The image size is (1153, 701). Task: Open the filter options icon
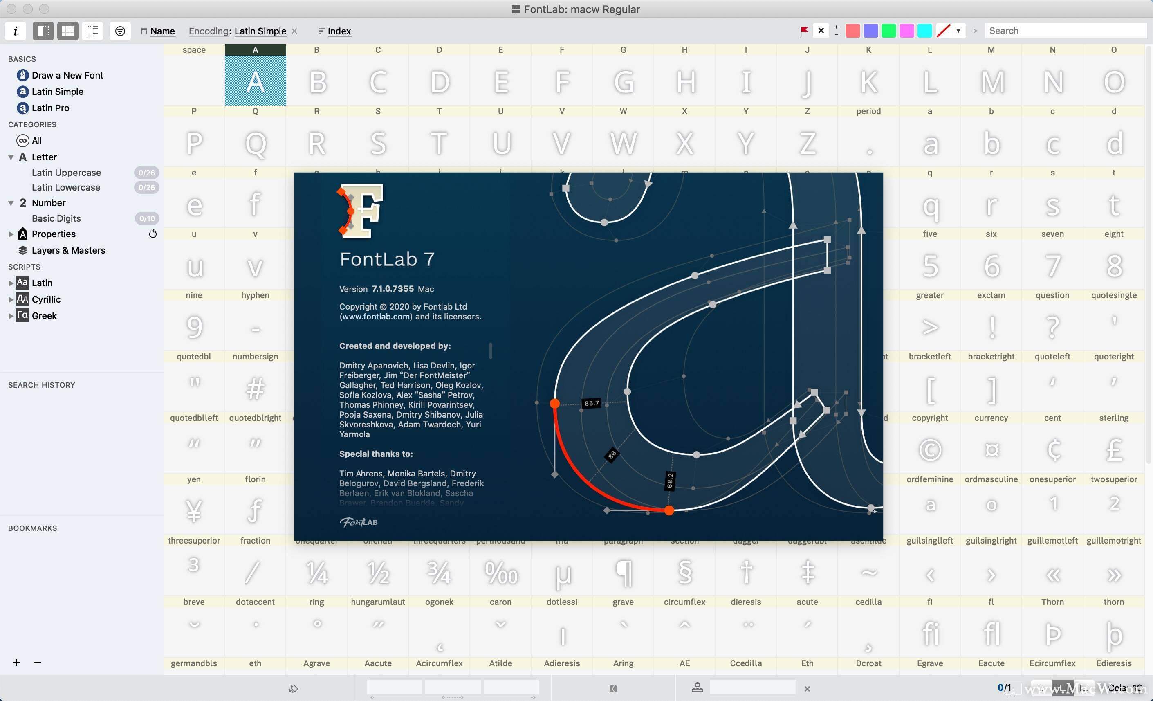point(120,31)
